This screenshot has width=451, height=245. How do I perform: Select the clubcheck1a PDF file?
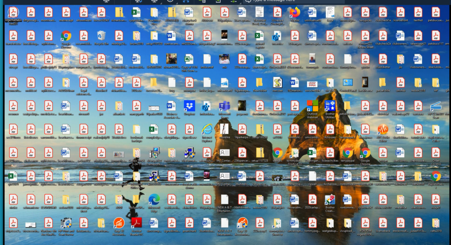(383, 13)
